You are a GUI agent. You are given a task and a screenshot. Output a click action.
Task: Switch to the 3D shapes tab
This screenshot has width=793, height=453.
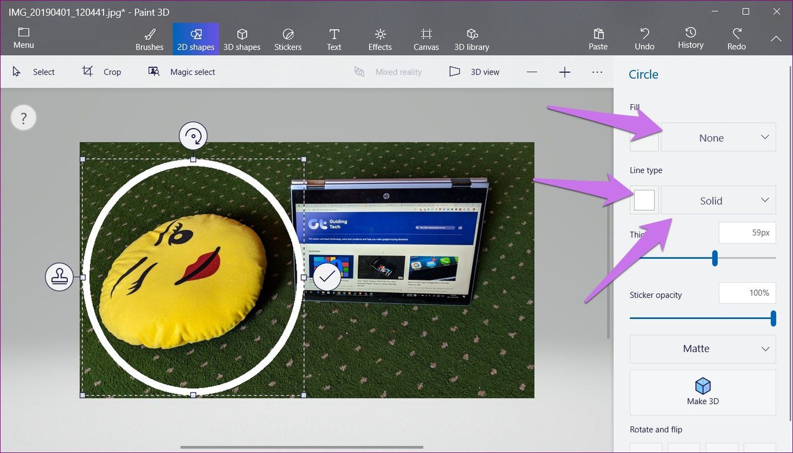242,39
